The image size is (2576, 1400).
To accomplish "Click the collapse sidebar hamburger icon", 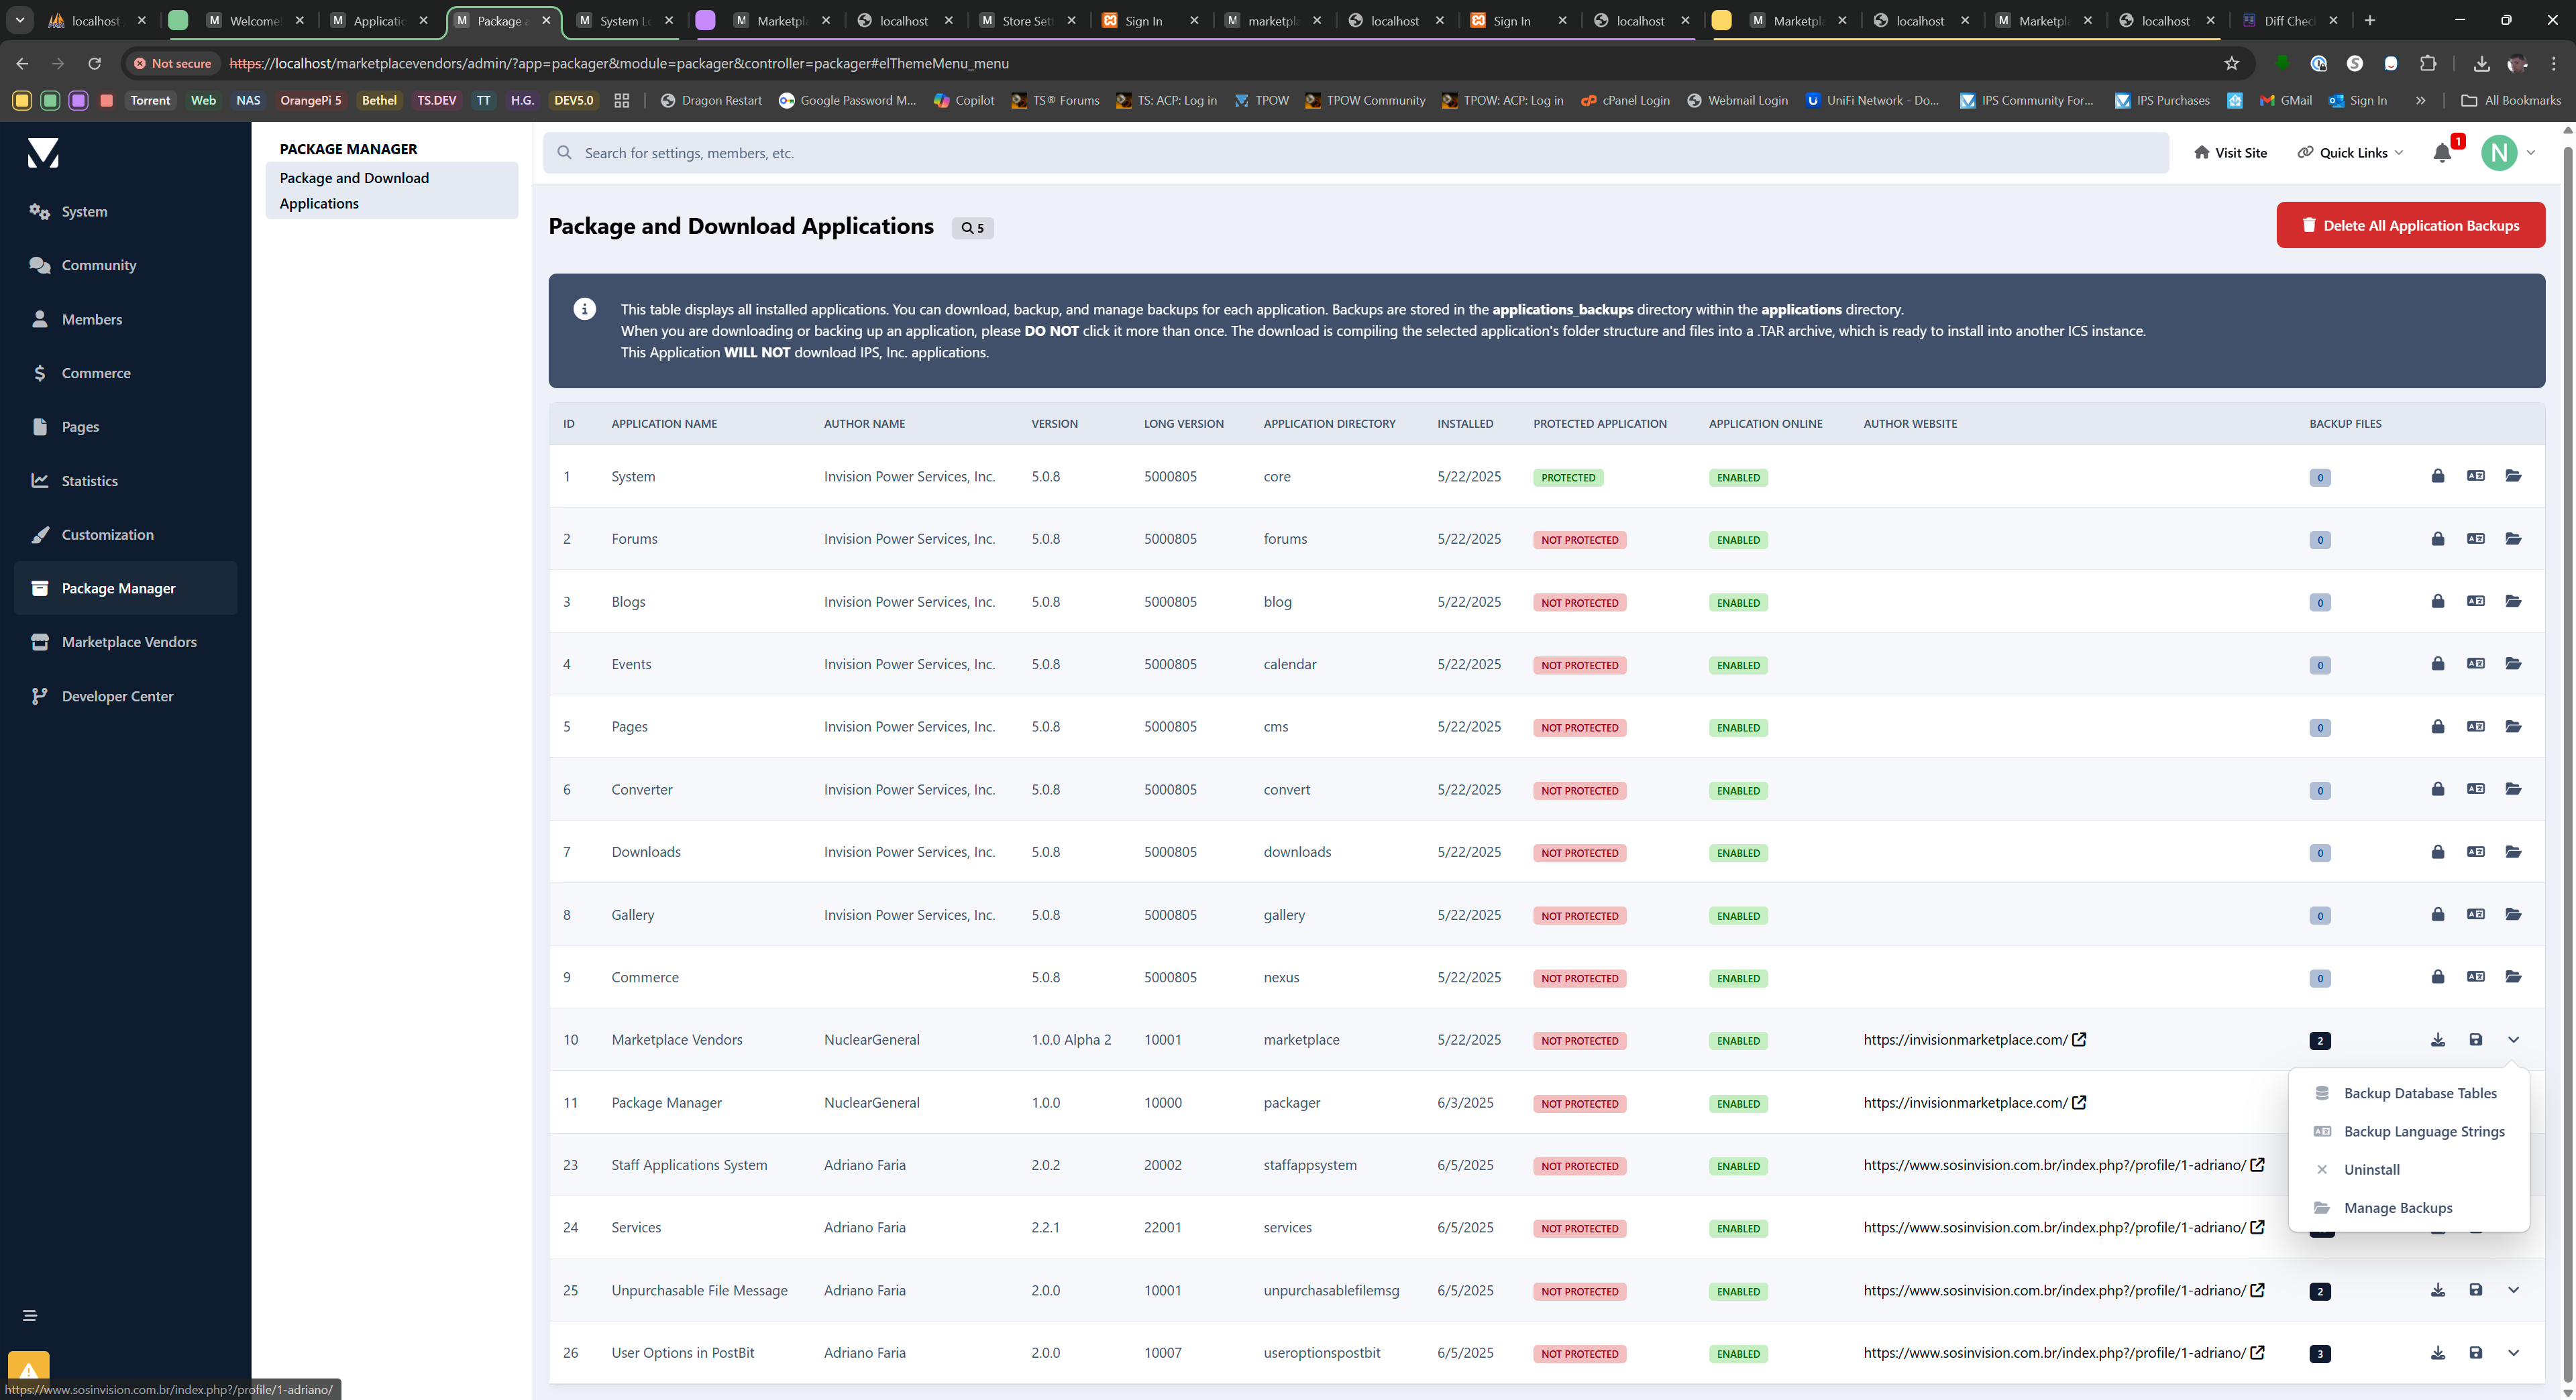I will coord(30,1315).
